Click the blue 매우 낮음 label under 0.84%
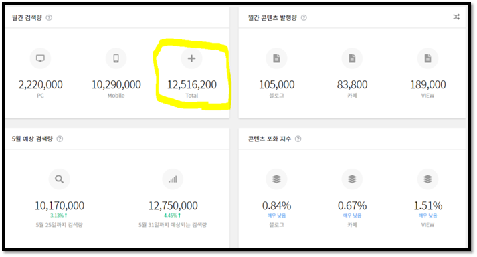This screenshot has height=257, width=477. click(276, 216)
